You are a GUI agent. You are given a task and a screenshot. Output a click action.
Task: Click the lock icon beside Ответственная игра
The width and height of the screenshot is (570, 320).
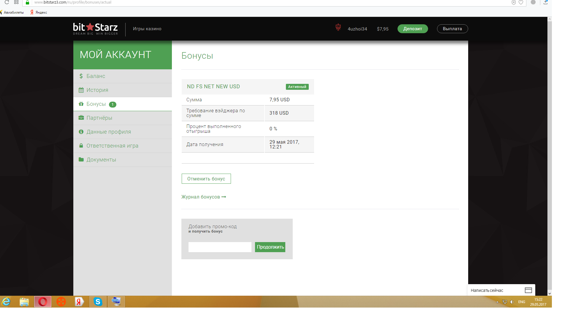click(81, 146)
